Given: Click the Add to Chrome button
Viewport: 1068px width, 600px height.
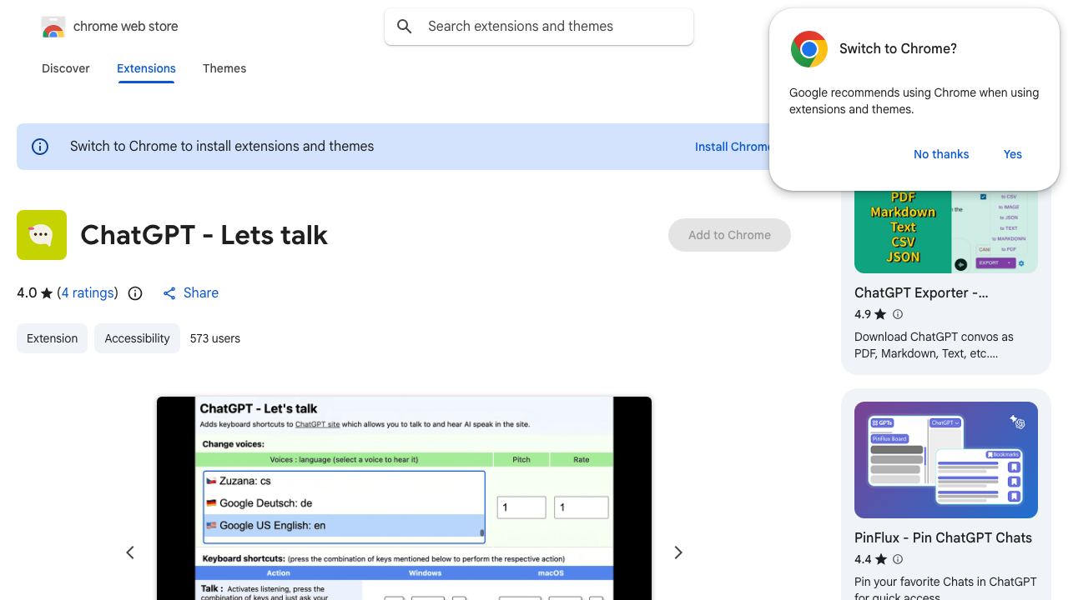Looking at the screenshot, I should (x=729, y=235).
